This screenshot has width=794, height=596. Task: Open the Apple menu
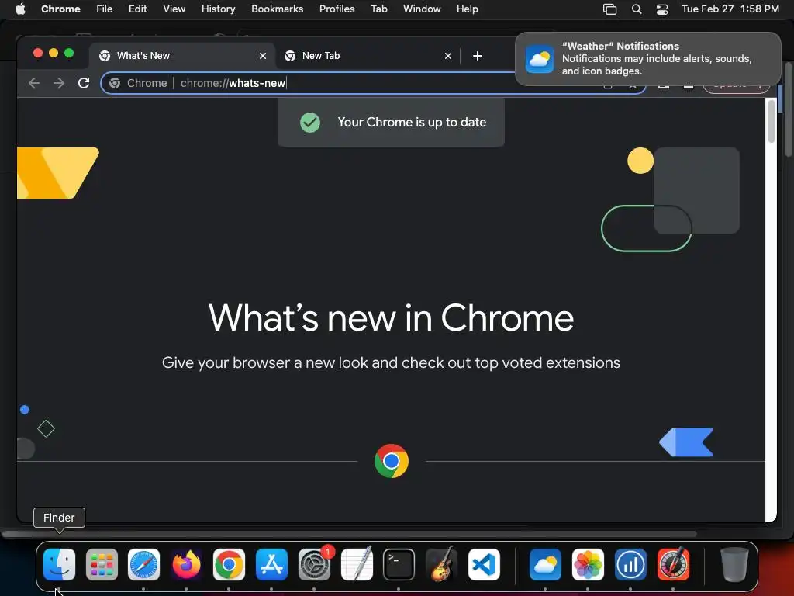click(20, 9)
